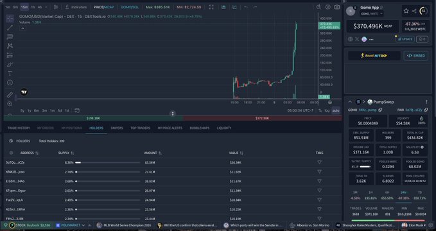
Task: Open the chart time axis settings icon
Action: click(330, 102)
